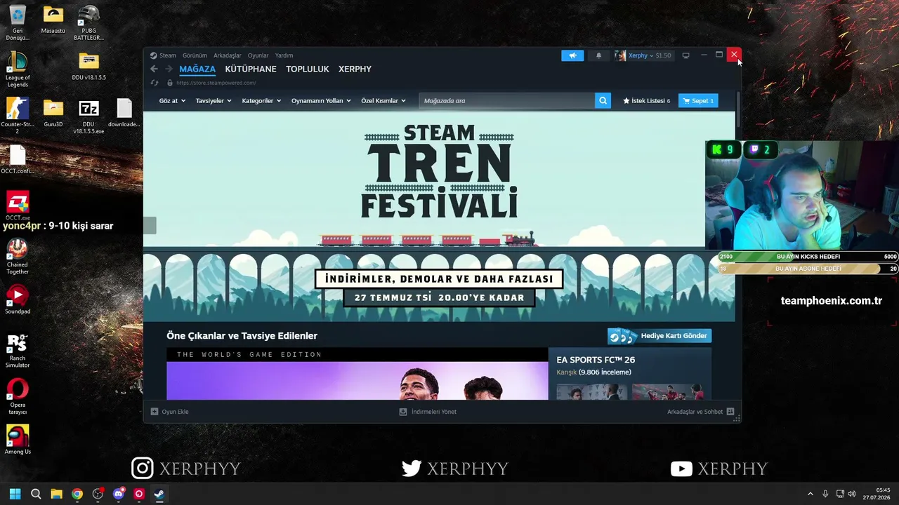Select the Counter-Strike 2 desktop icon
Viewport: 899px width, 505px height.
point(18,116)
